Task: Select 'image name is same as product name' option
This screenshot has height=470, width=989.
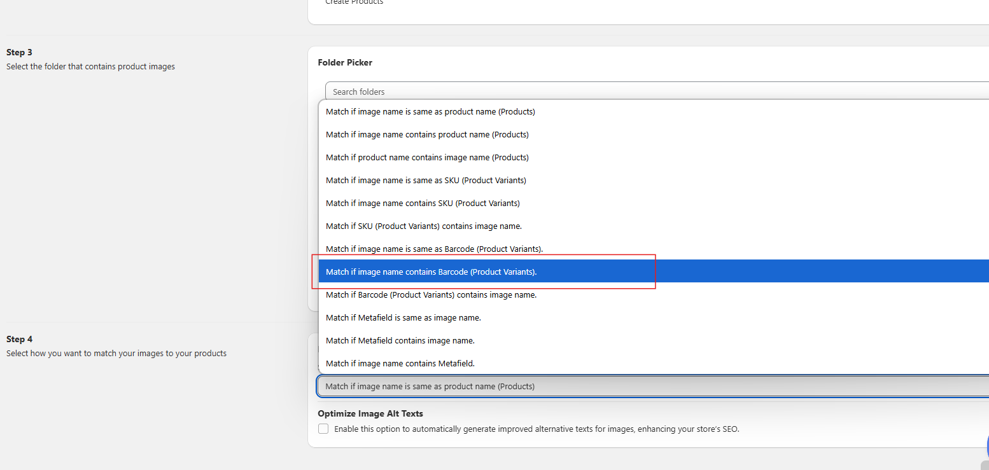Action: coord(430,112)
